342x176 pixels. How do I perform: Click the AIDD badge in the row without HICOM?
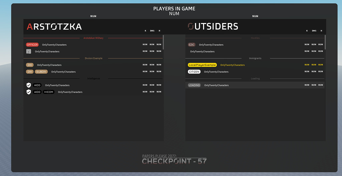[37, 85]
